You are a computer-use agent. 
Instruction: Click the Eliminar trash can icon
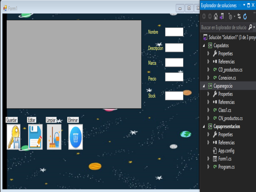click(75, 137)
